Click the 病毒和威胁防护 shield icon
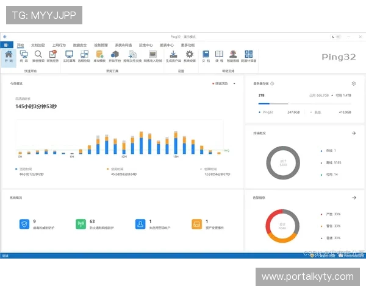 point(24,224)
